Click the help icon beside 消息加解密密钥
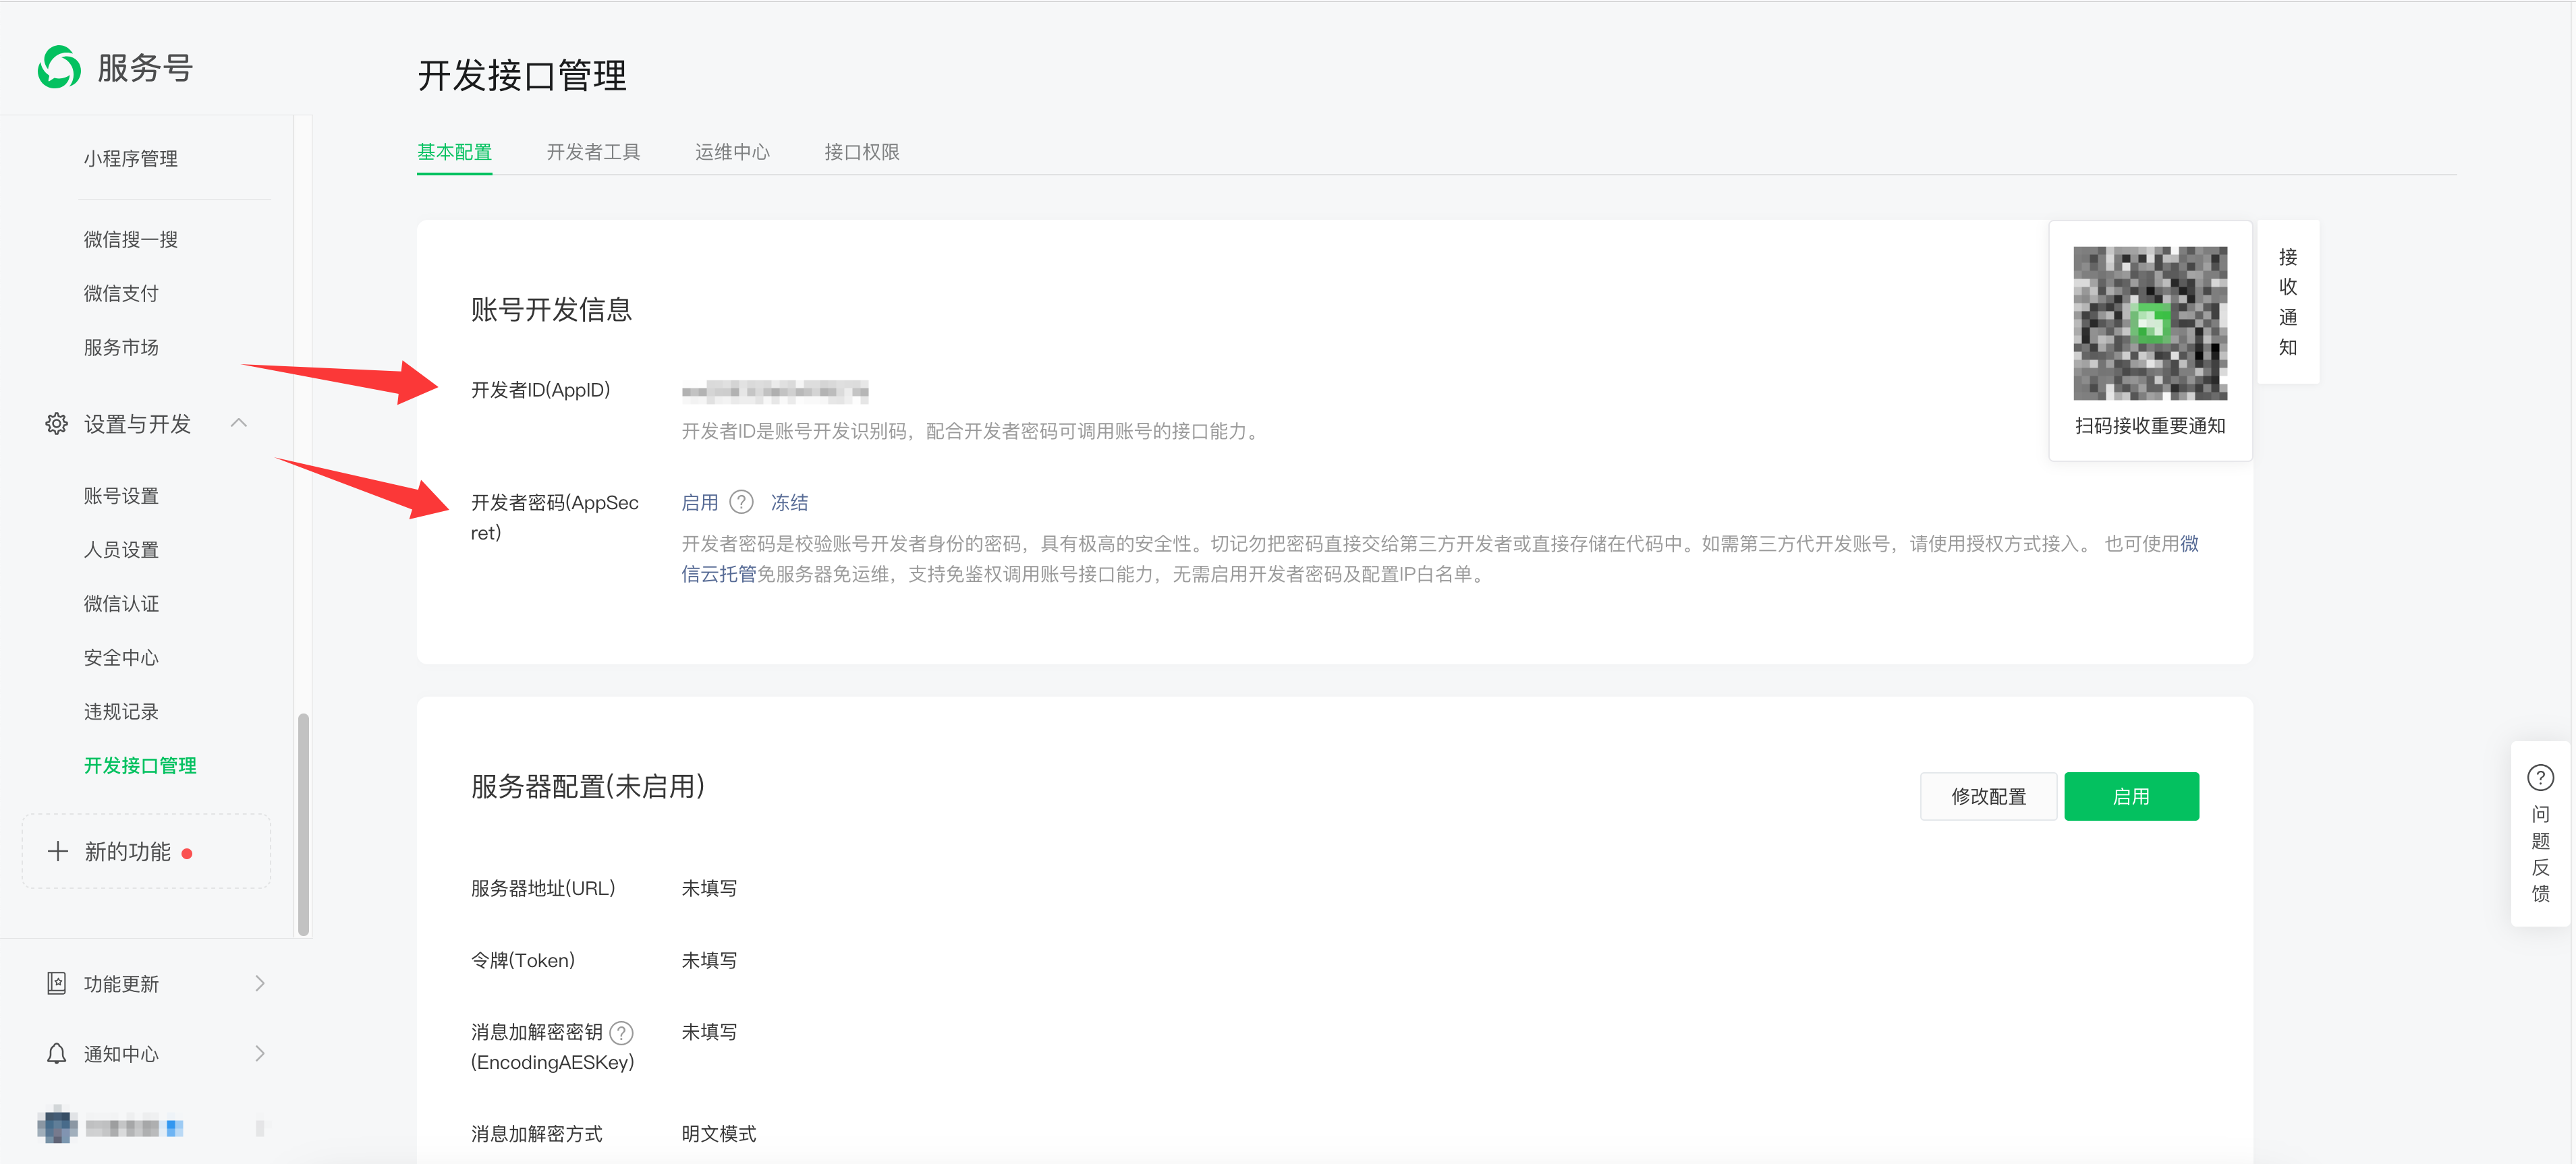The width and height of the screenshot is (2576, 1164). point(621,1032)
